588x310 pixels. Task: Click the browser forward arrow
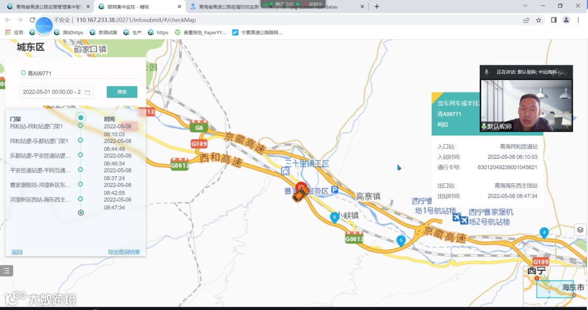(x=20, y=20)
